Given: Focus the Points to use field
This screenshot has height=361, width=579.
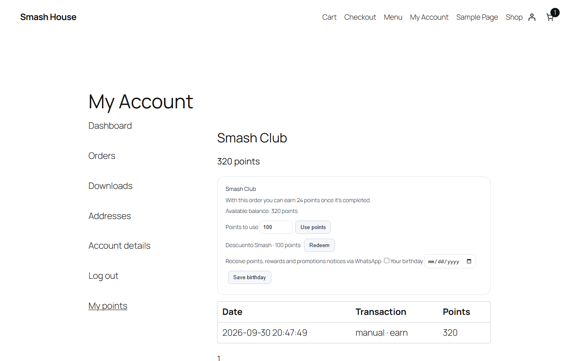Looking at the screenshot, I should [276, 227].
